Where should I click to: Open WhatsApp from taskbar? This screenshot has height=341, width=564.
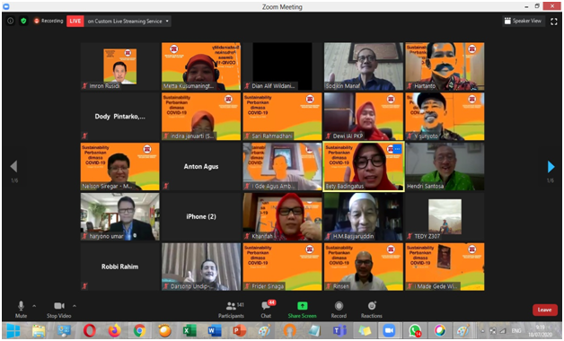point(414,330)
